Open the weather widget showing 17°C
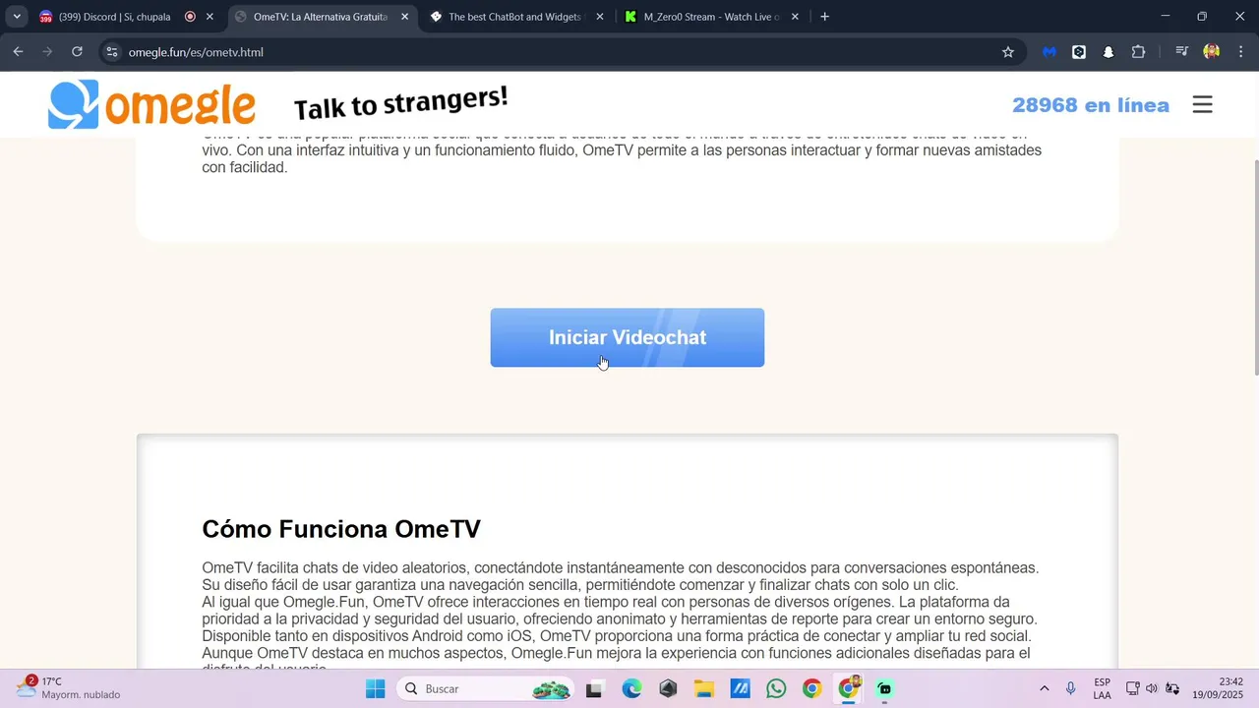This screenshot has width=1259, height=708. point(69,688)
